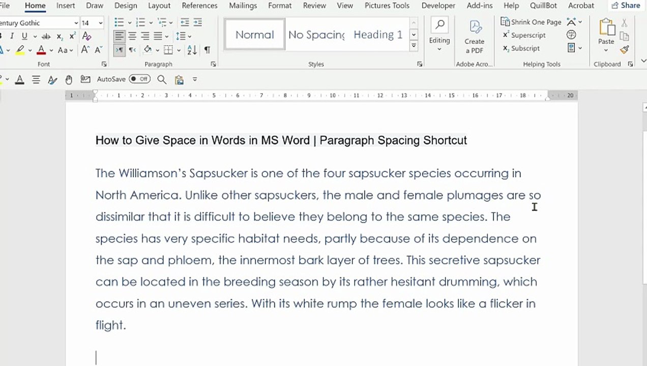Set right-to-left text direction
Viewport: 647px width, 366px height.
132,50
